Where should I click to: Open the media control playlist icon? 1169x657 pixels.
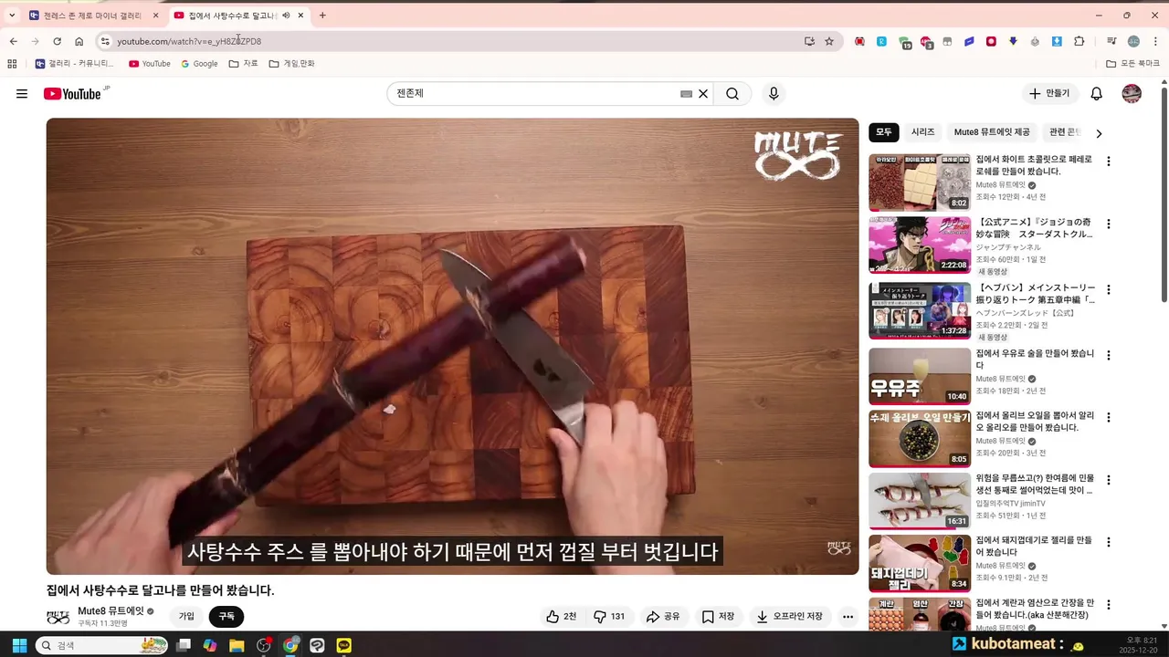point(1111,41)
